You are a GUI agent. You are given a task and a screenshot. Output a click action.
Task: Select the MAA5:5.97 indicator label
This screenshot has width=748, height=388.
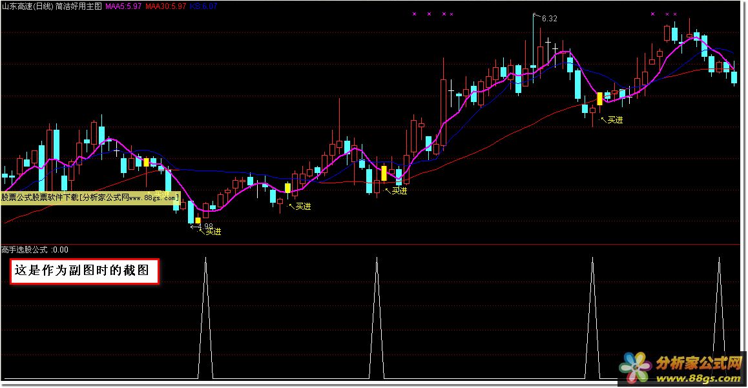124,6
